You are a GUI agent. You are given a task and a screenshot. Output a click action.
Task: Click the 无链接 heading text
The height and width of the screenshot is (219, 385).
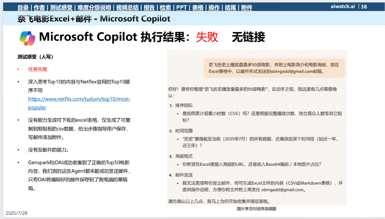tap(248, 37)
